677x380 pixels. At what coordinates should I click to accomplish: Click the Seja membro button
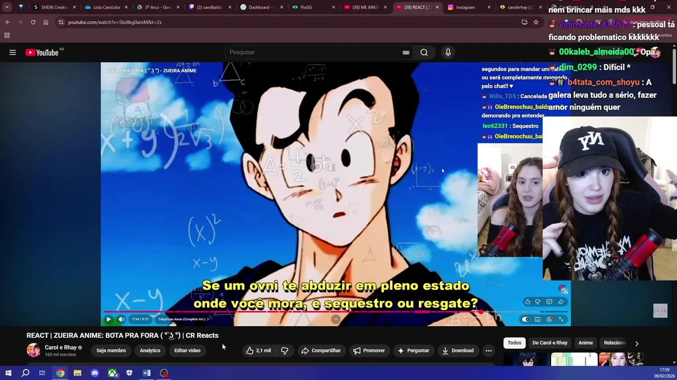point(111,350)
